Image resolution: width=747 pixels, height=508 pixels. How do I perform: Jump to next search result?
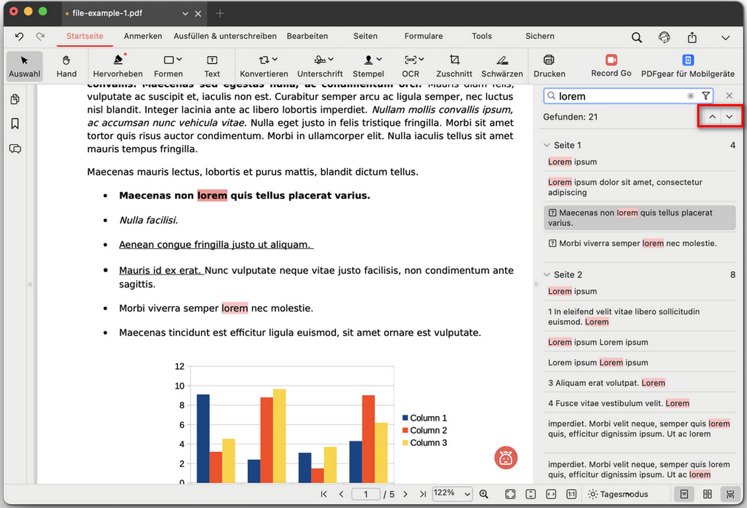(729, 116)
